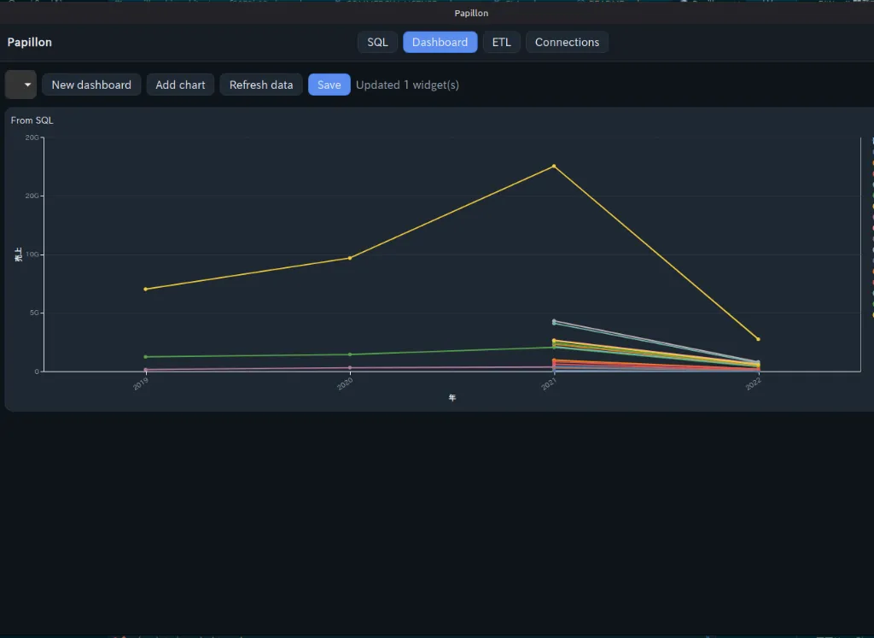
Task: Switch to the SQL tab
Action: tap(377, 43)
